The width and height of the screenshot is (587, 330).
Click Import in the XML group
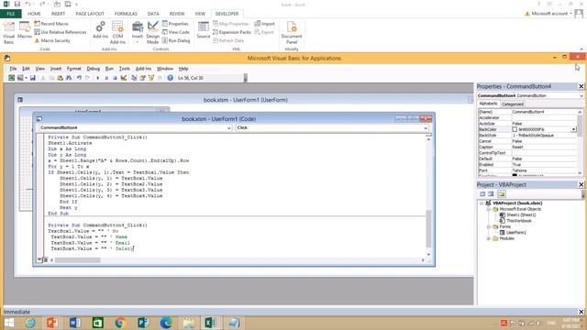pos(264,24)
